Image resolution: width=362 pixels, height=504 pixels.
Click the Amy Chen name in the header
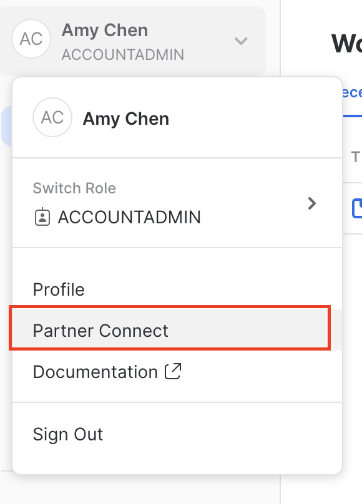pyautogui.click(x=104, y=30)
